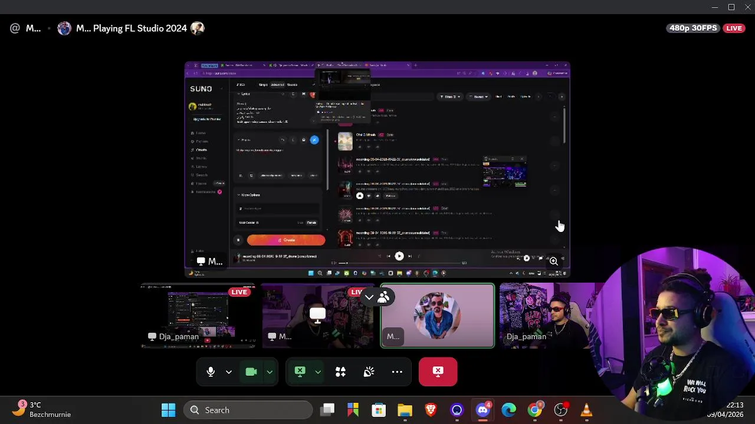Click the SUNO logo in the shared screen
Screen dimensions: 755x424
[x=201, y=89]
